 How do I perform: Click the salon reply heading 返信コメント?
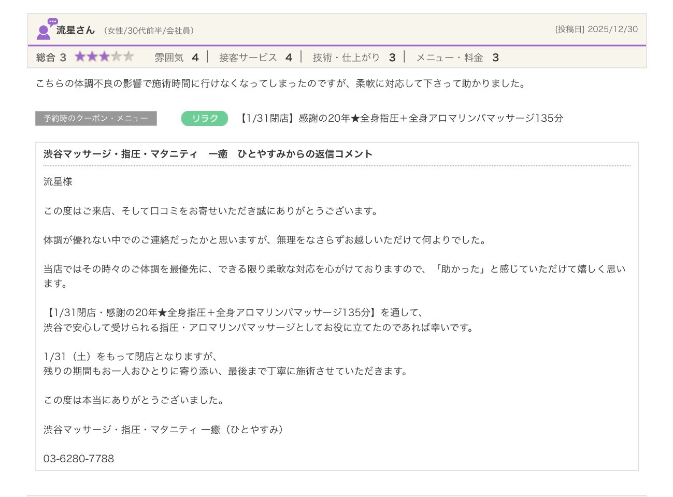(208, 154)
